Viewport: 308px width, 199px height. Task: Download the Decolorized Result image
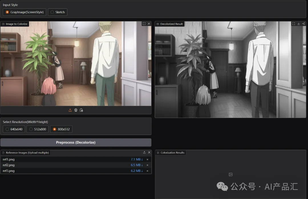[299, 24]
